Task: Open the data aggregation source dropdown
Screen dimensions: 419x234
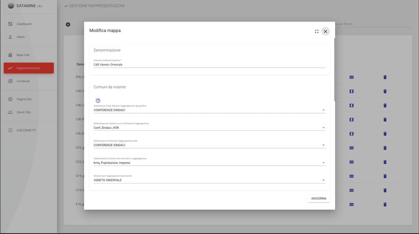Action: (x=209, y=145)
